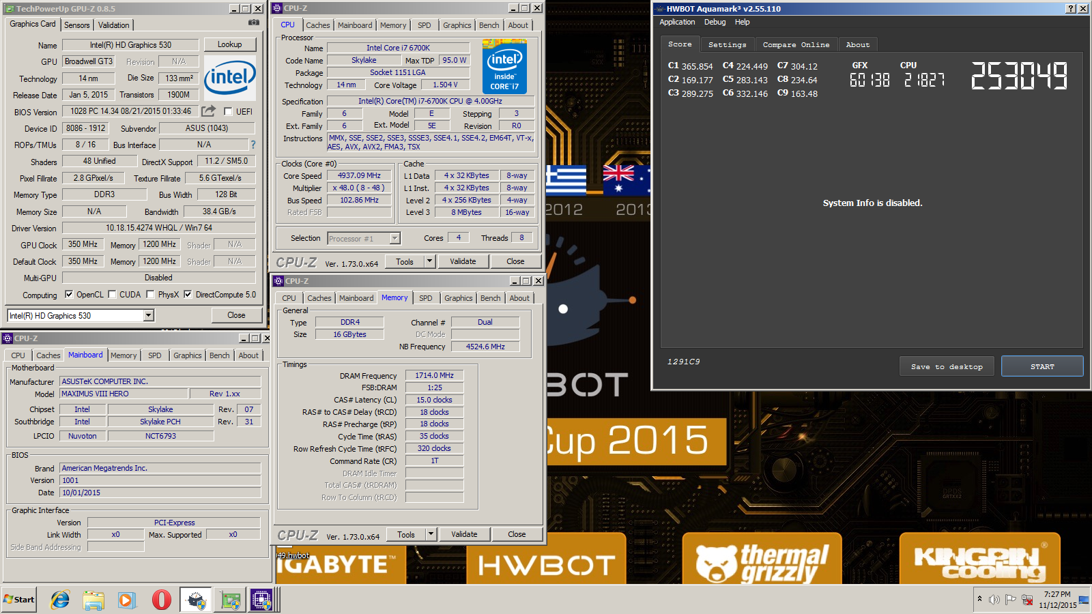Click the Aquamark title bar help question button
This screenshot has height=614, width=1092.
pos(1071,9)
